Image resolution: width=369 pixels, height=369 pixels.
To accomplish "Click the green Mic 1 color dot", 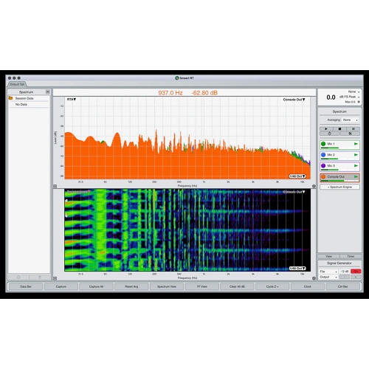I will (323, 144).
